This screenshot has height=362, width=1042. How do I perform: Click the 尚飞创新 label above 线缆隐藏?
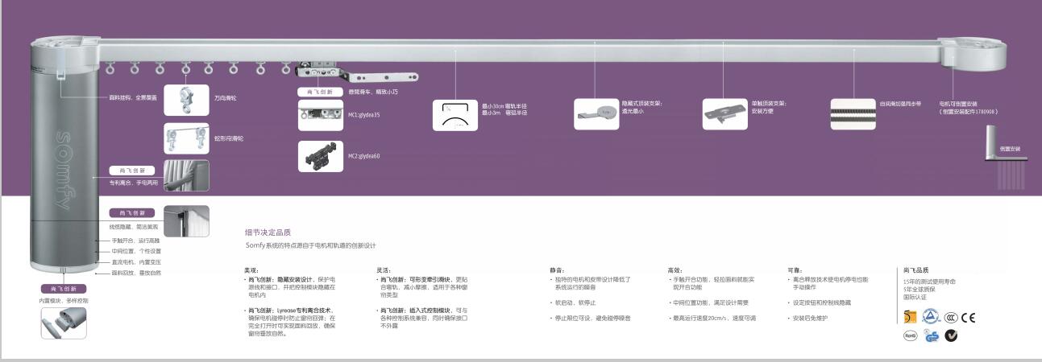coord(132,213)
